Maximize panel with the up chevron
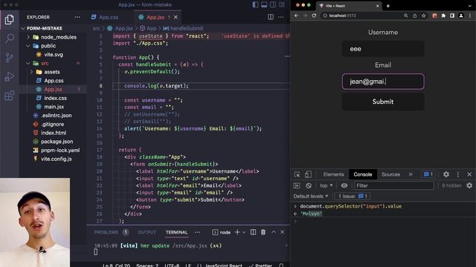 coord(274,232)
